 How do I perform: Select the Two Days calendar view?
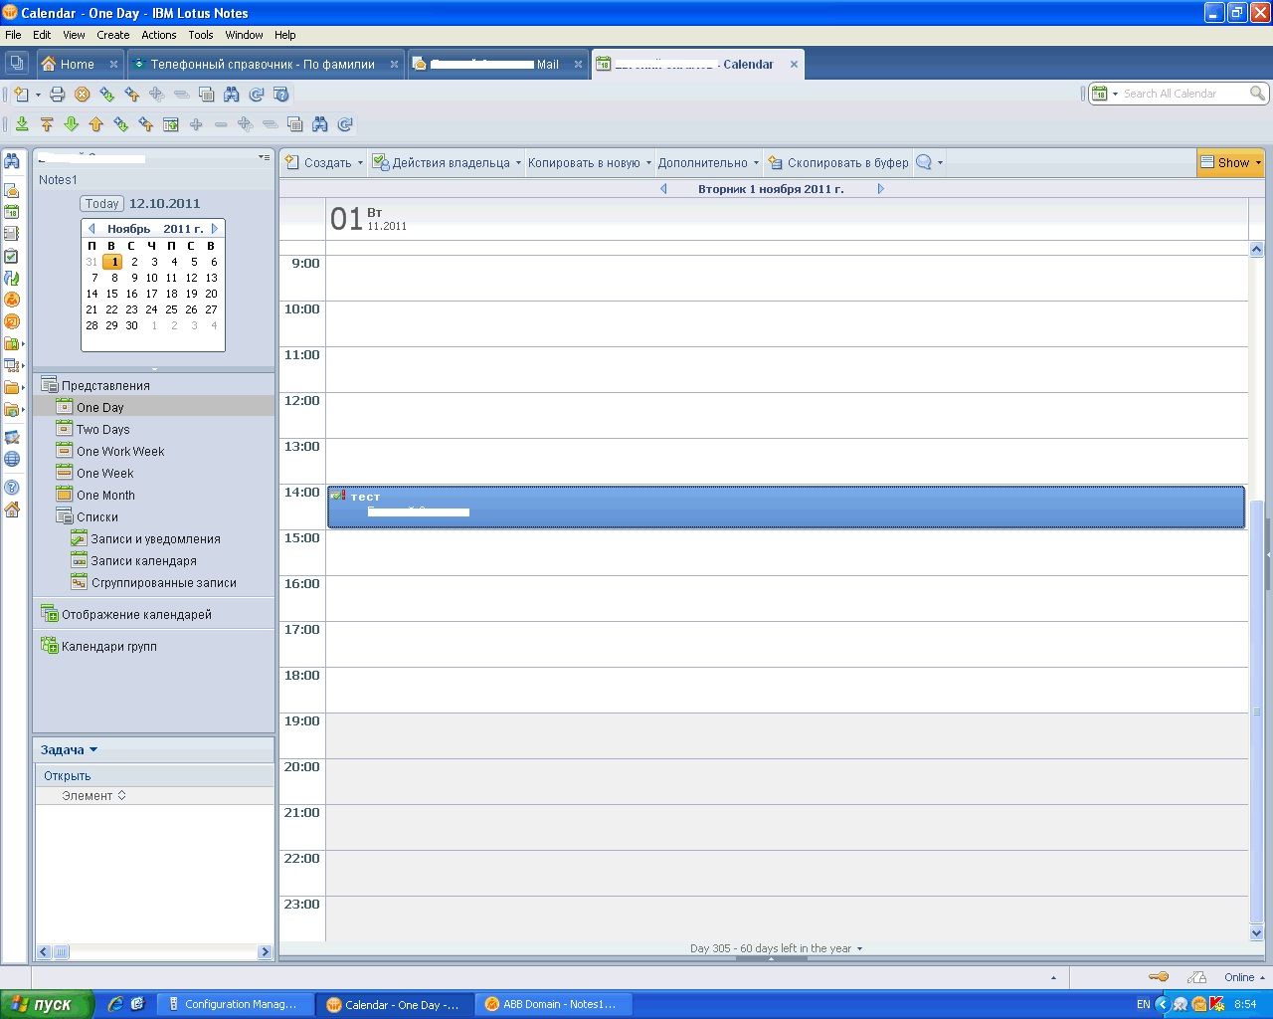click(x=102, y=430)
